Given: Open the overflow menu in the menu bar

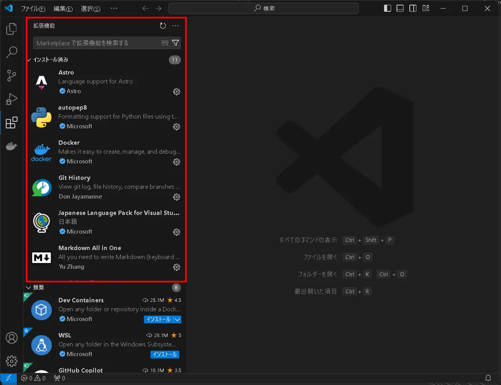Looking at the screenshot, I should tap(114, 8).
